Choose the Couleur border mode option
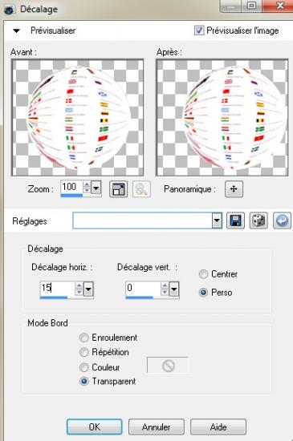Image resolution: width=293 pixels, height=441 pixels. 84,367
